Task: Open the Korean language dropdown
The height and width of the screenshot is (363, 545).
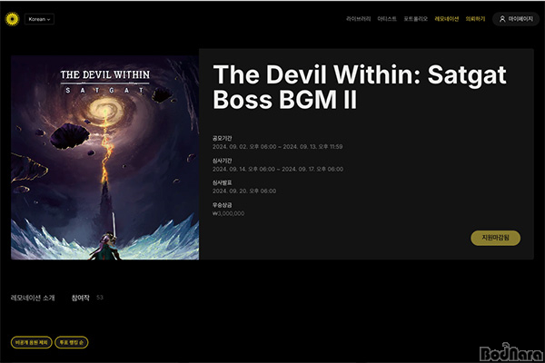Action: (39, 19)
